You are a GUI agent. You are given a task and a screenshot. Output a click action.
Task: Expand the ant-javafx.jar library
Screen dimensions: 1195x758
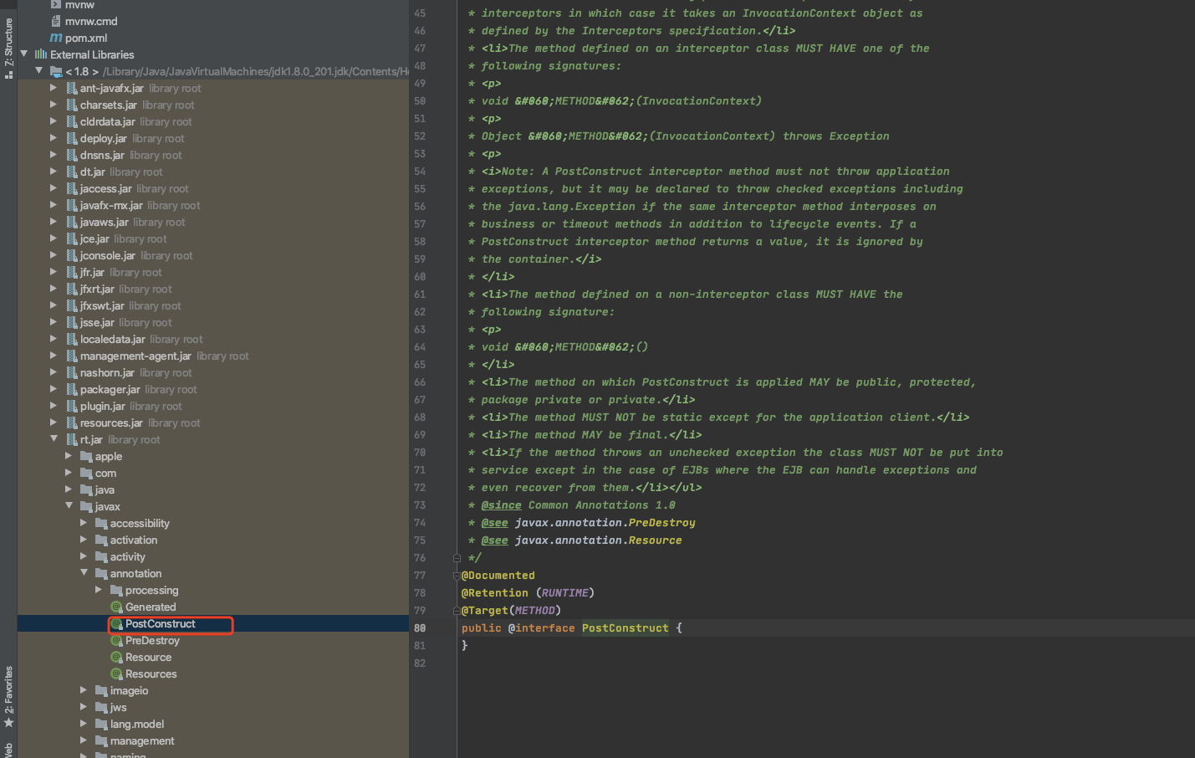54,87
